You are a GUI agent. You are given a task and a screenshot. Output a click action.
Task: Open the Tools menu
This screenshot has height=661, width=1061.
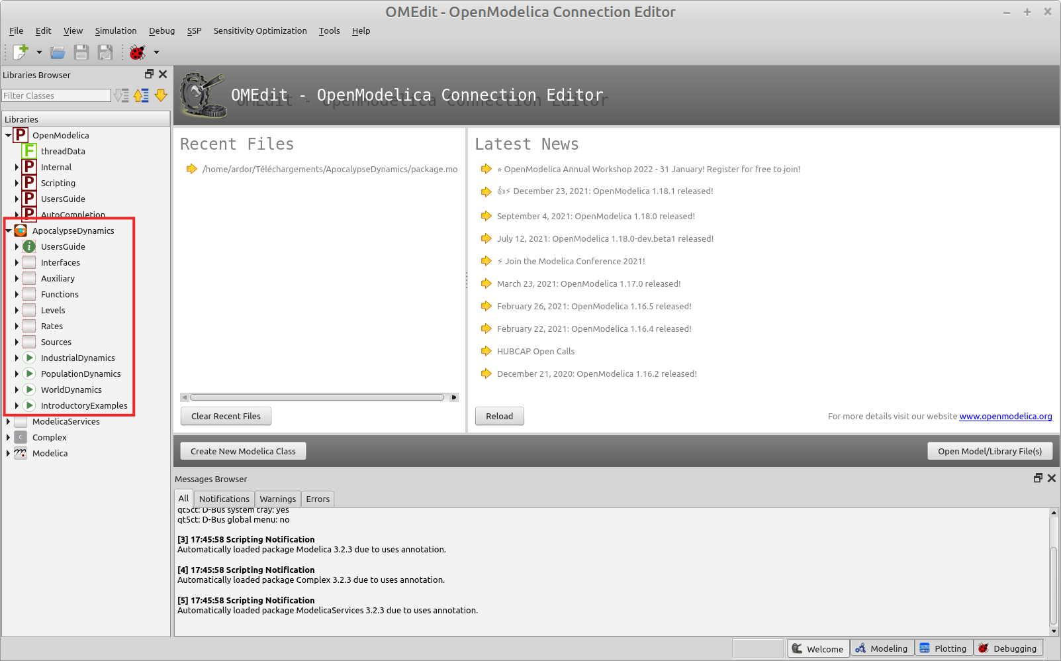click(329, 31)
